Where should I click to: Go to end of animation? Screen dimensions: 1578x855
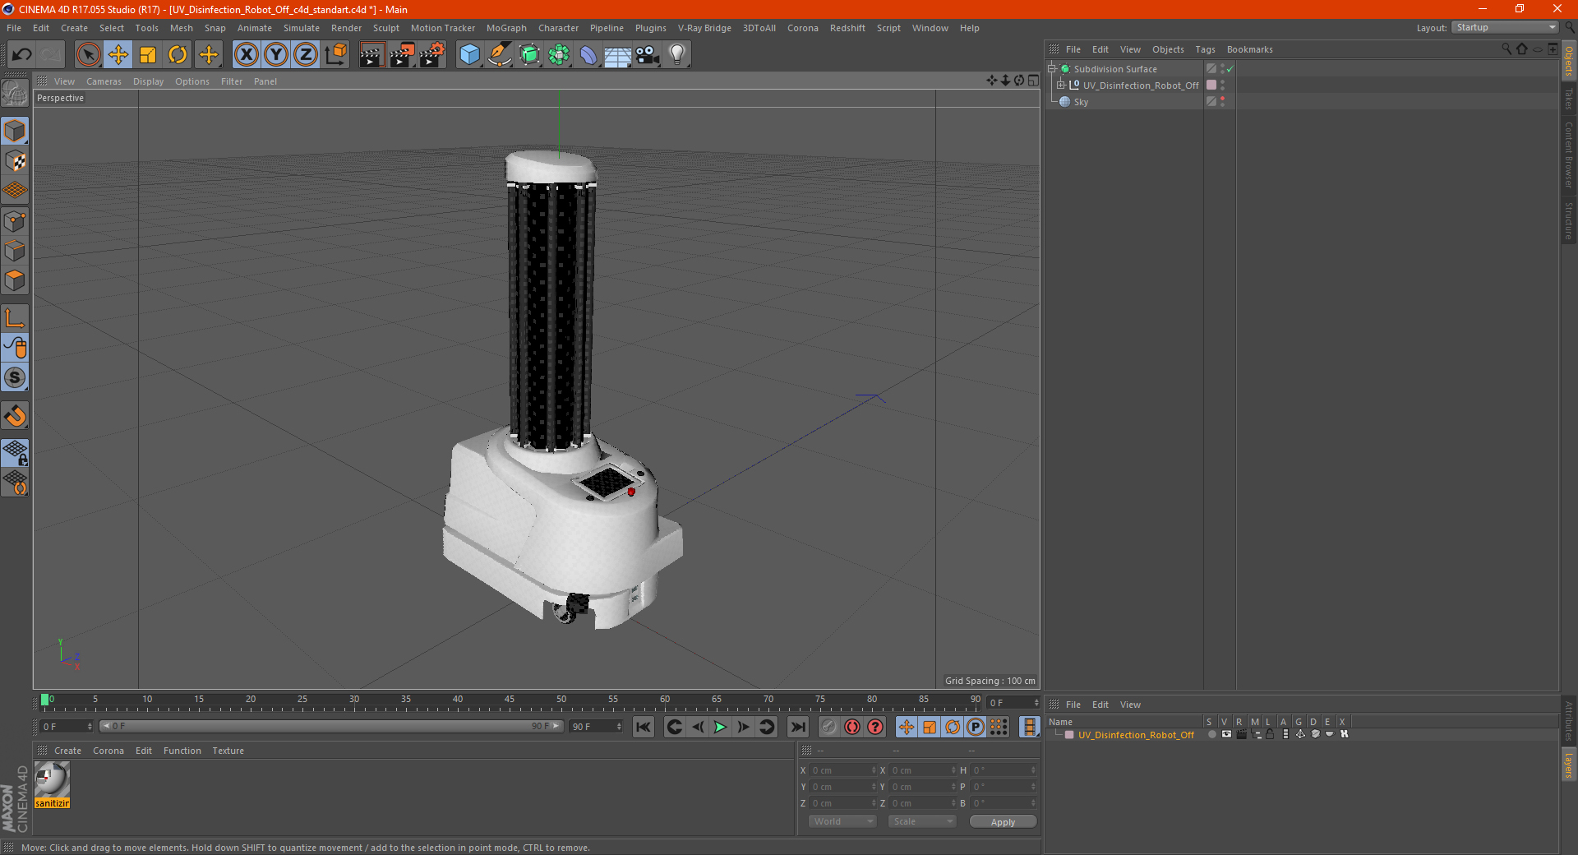[798, 727]
